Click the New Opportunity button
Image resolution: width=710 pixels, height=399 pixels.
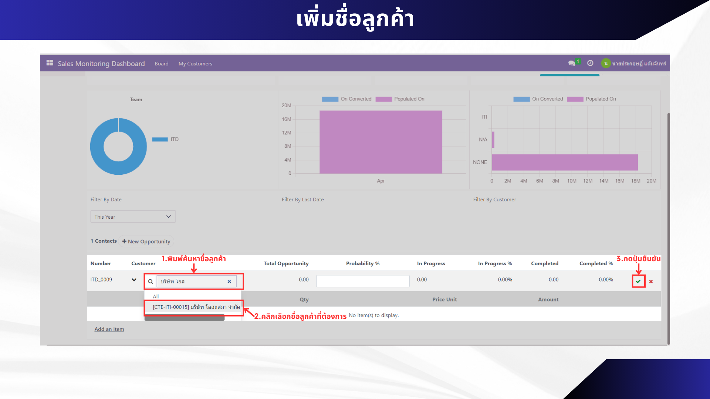click(x=146, y=241)
